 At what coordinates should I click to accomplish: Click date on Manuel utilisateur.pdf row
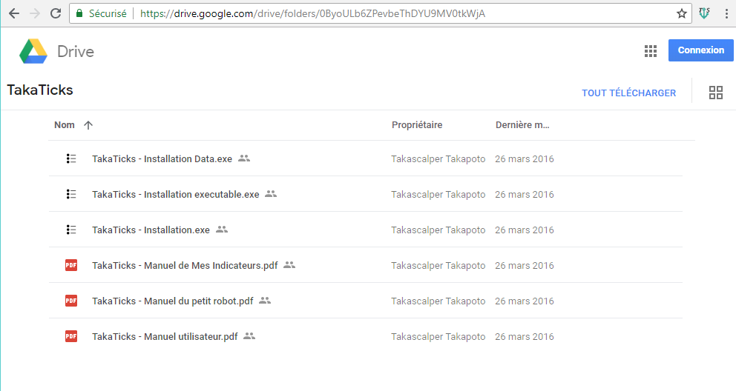(525, 337)
